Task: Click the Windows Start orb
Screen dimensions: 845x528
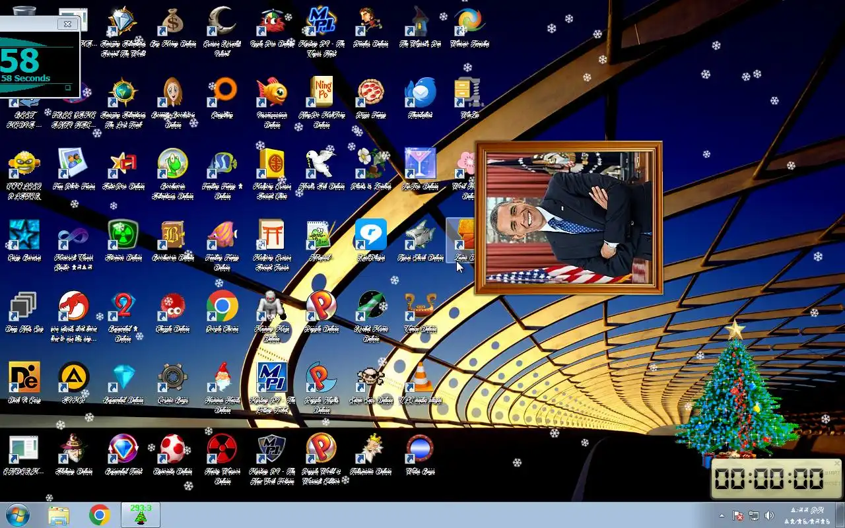Action: (18, 515)
